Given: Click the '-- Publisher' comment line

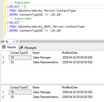Looking at the screenshot, I should pos(20,3).
